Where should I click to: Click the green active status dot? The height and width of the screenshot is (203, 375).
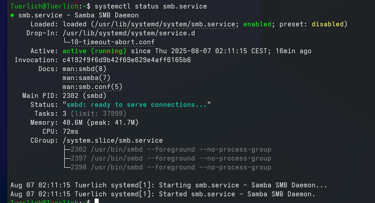pyautogui.click(x=12, y=15)
